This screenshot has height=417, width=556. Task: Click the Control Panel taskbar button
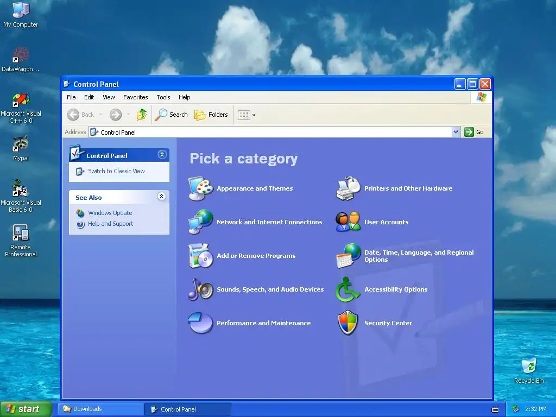click(187, 409)
